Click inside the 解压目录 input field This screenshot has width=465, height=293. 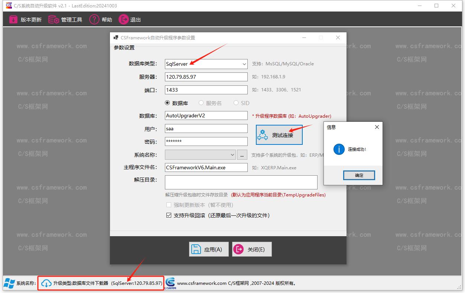click(x=241, y=182)
